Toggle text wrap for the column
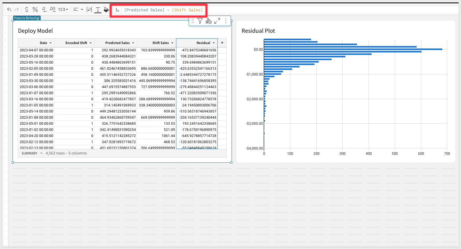The width and height of the screenshot is (461, 249). pyautogui.click(x=89, y=10)
